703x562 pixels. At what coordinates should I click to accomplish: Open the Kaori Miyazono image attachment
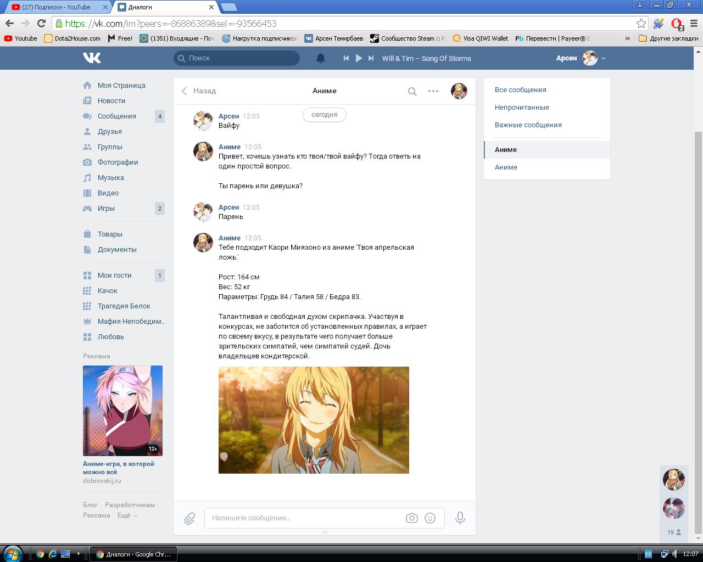point(314,420)
